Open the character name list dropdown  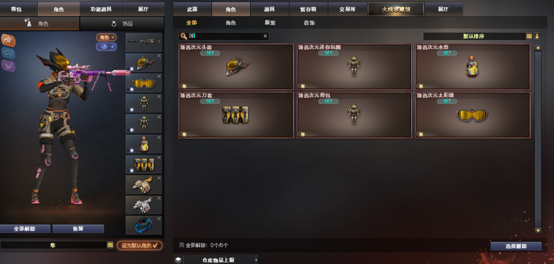tap(110, 245)
